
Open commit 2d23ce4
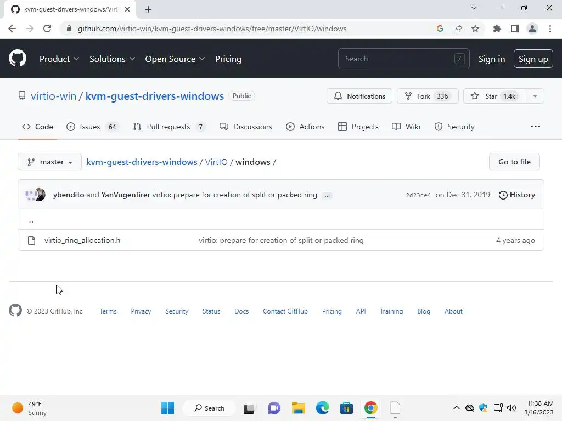418,195
